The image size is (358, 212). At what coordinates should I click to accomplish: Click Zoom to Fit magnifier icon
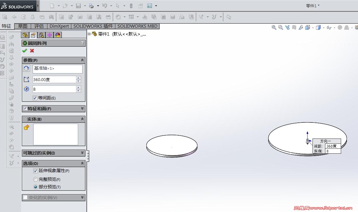(x=274, y=27)
